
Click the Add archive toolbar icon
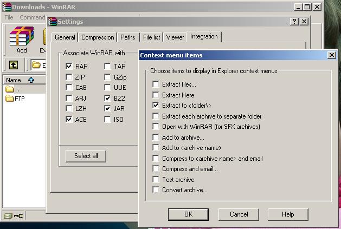[22, 40]
